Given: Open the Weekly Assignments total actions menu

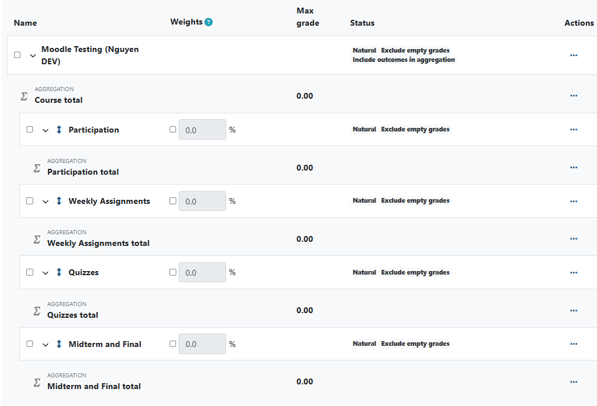Looking at the screenshot, I should pos(573,238).
